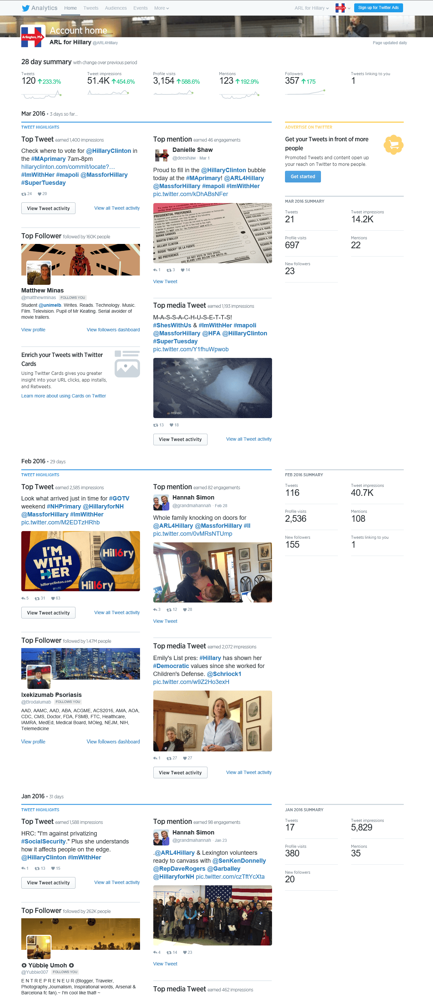Go to the Events tab
The image size is (433, 997).
coord(140,8)
